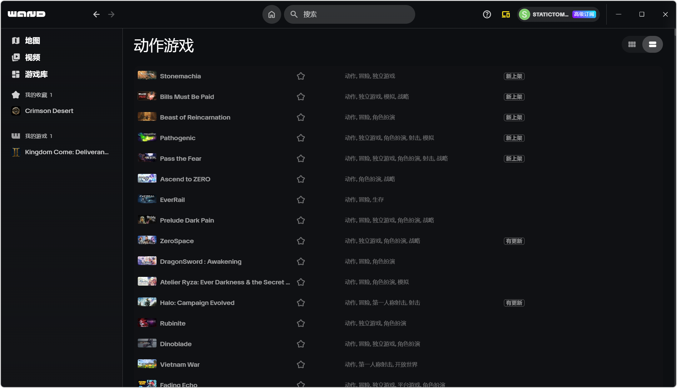This screenshot has height=388, width=677.
Task: Open Atelier Ryza: Ever Darkness title
Action: (x=225, y=282)
